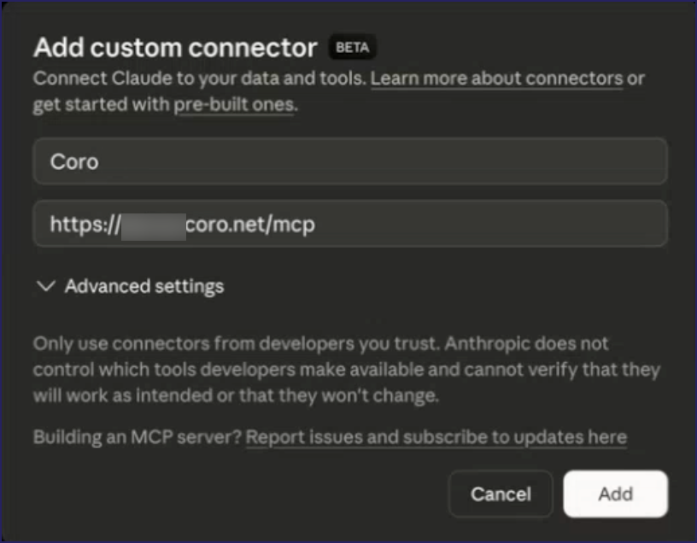This screenshot has height=543, width=697.
Task: Open connector documentation via underlined link
Action: point(496,78)
